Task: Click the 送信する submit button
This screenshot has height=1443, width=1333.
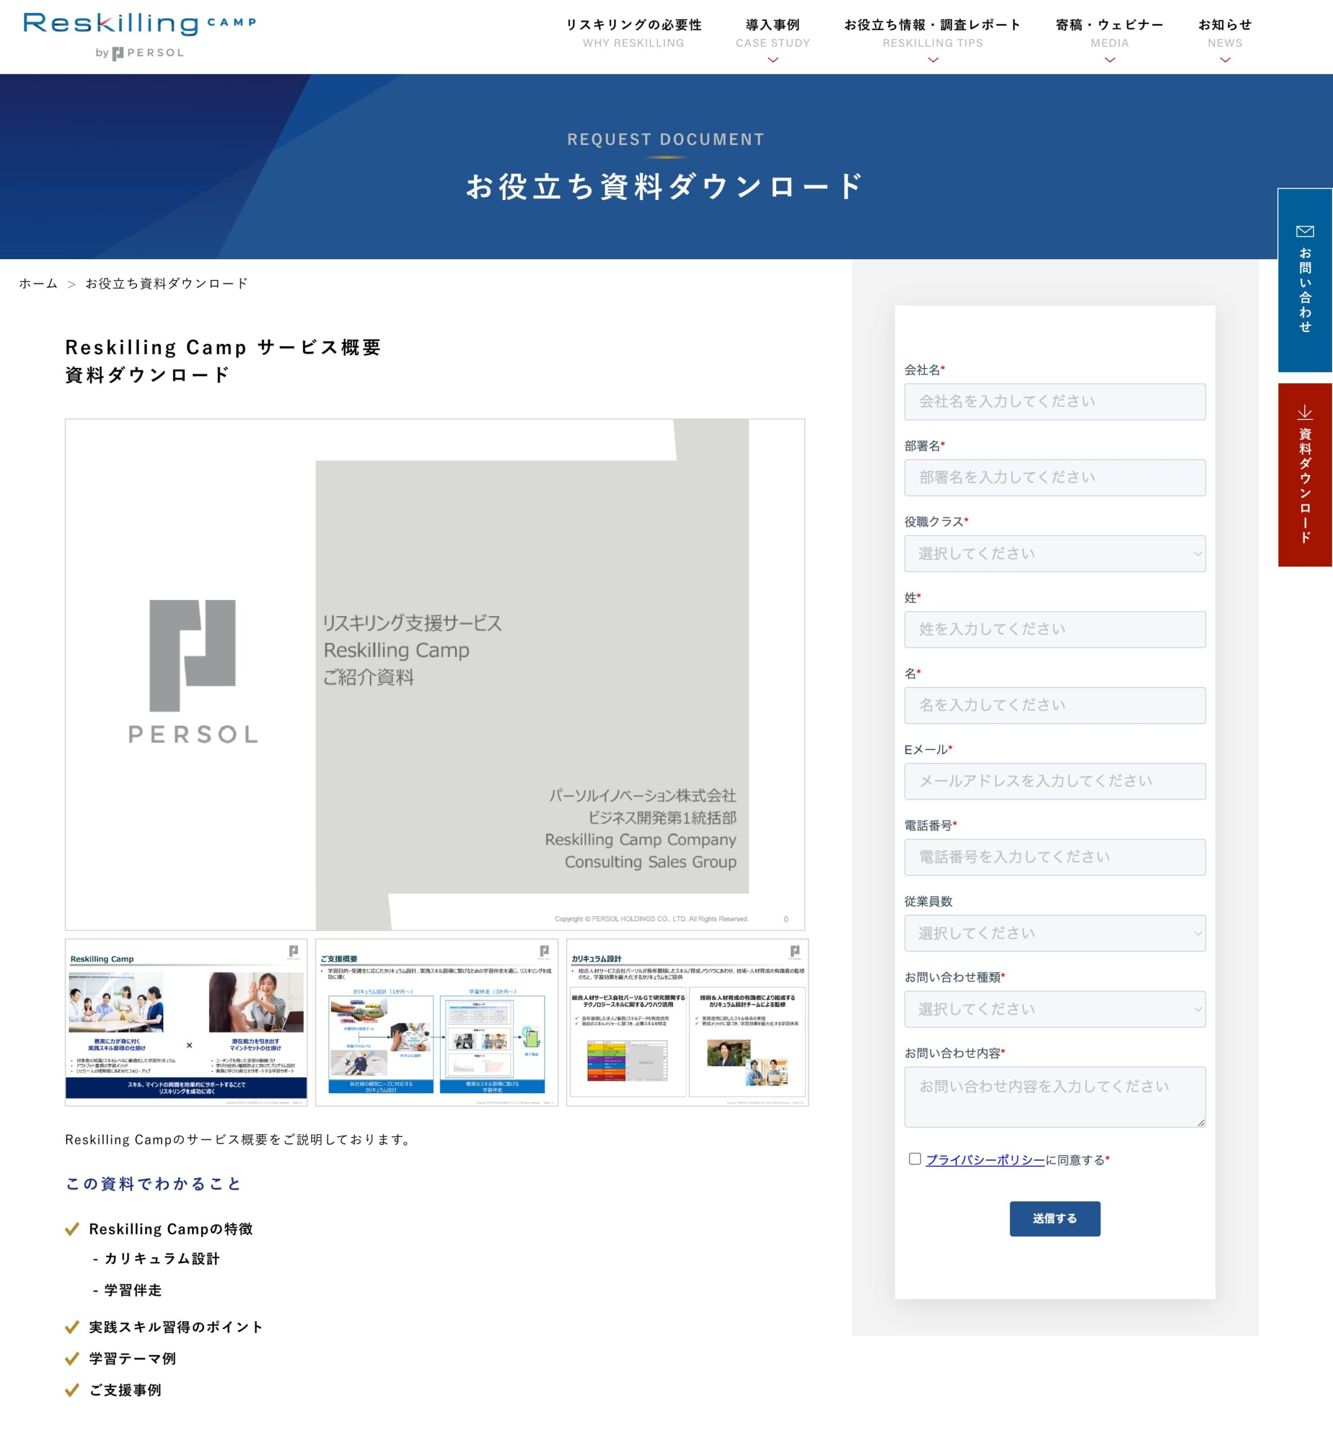Action: (x=1055, y=1219)
